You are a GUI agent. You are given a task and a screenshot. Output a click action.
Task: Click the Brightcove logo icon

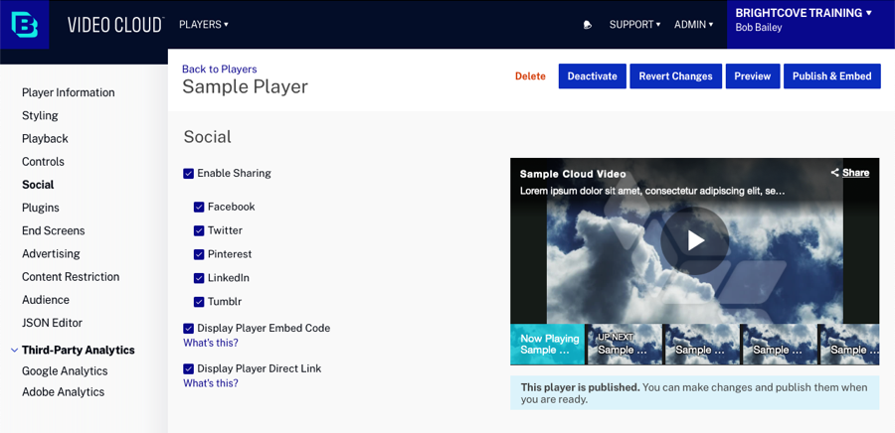25,25
